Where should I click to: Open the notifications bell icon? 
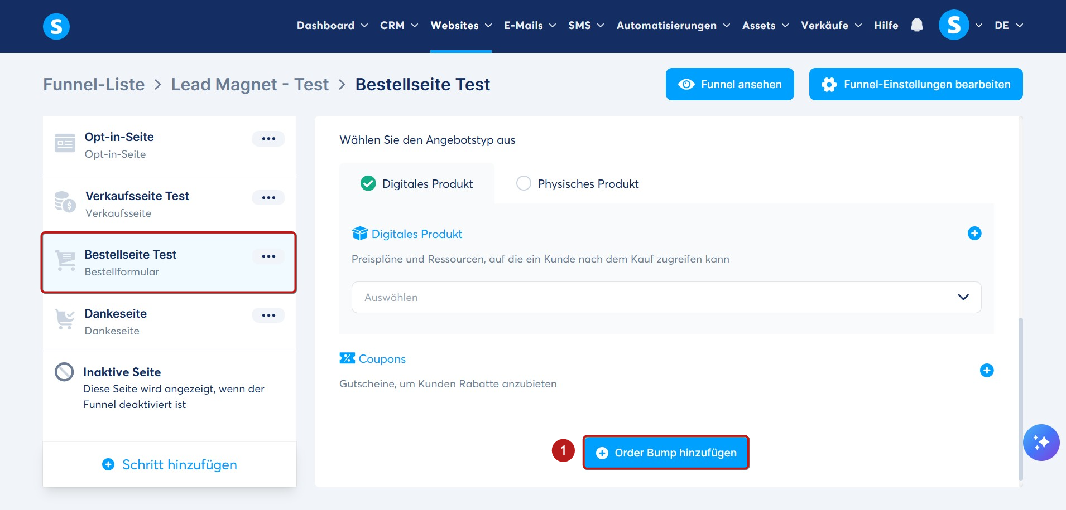pyautogui.click(x=916, y=25)
